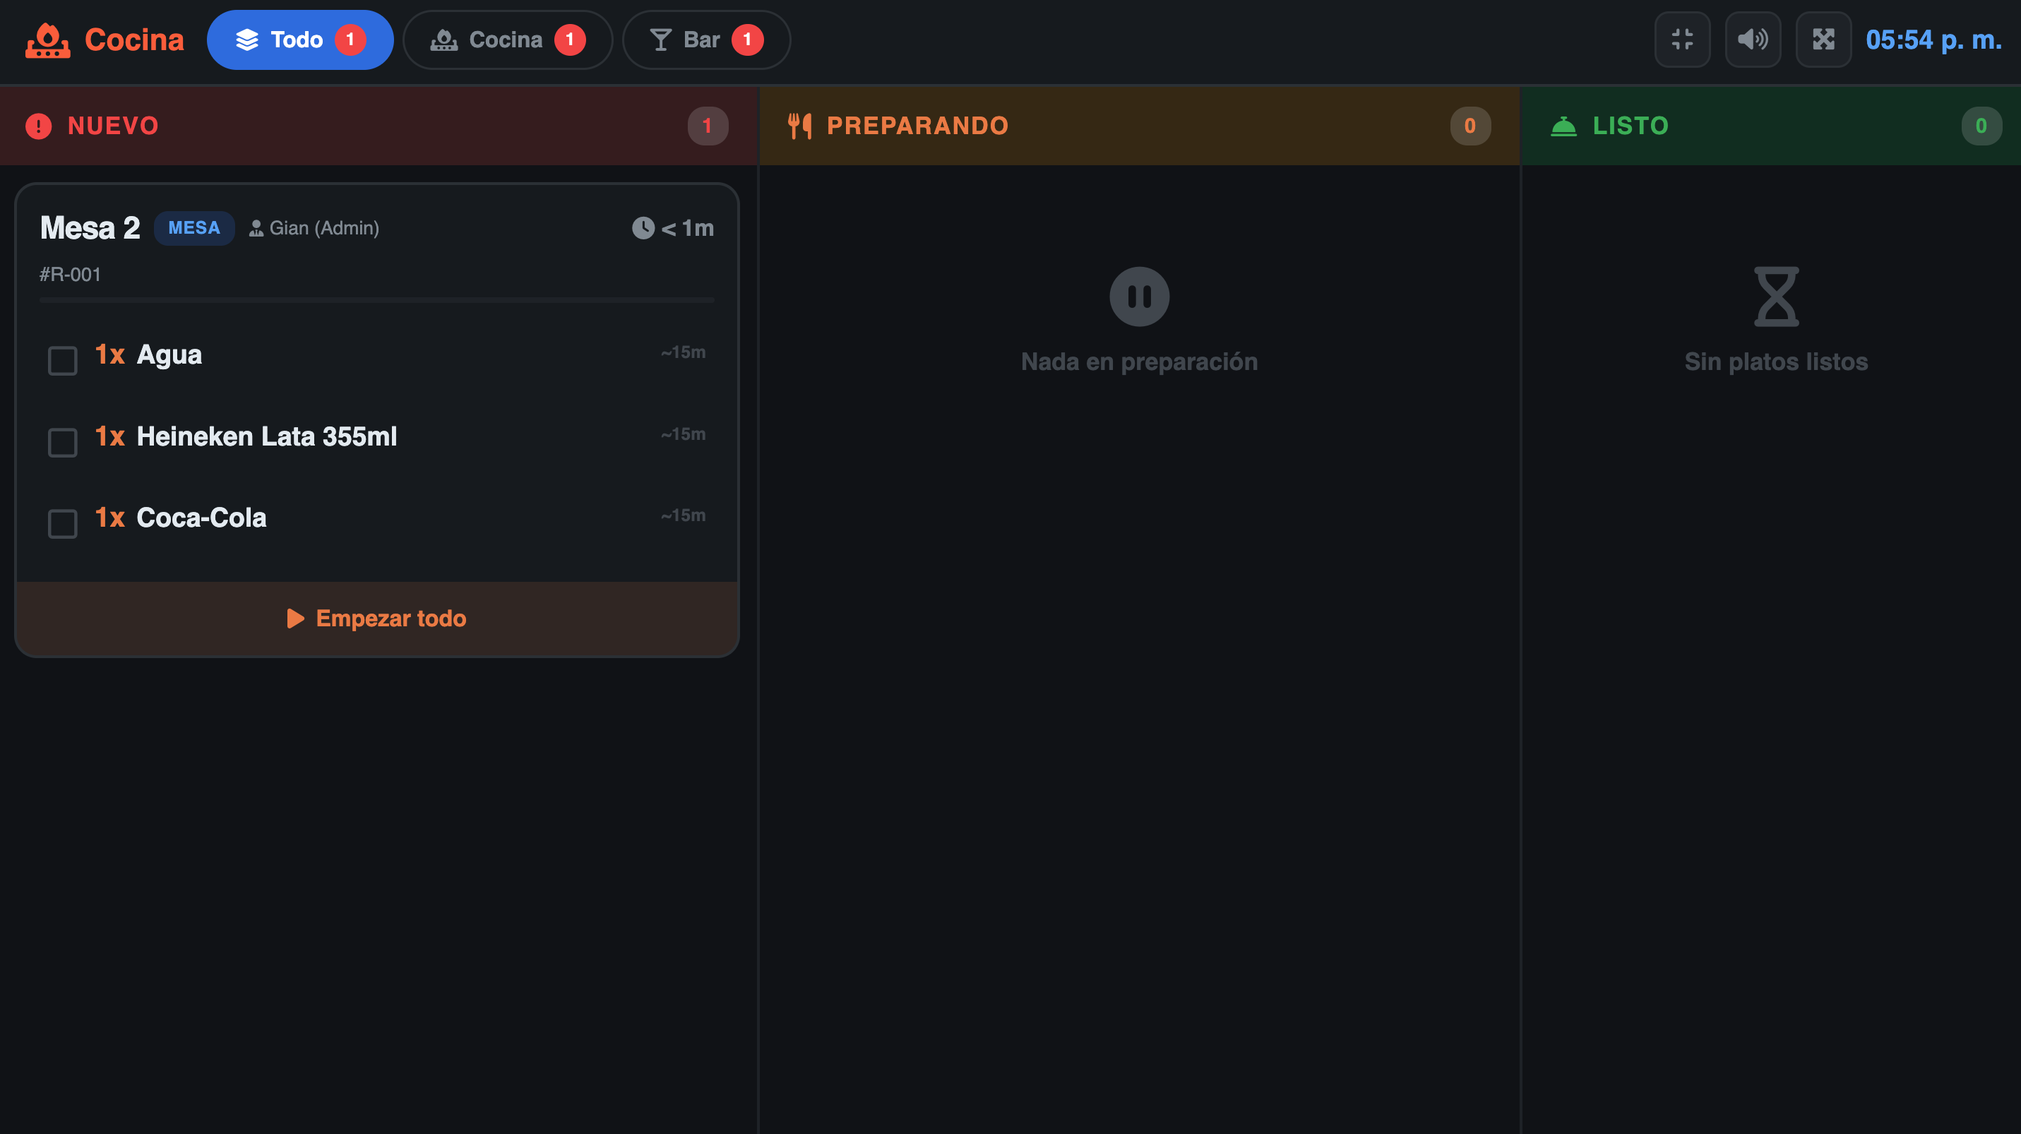Click the Coca-Cola item name
The width and height of the screenshot is (2021, 1134).
202,518
